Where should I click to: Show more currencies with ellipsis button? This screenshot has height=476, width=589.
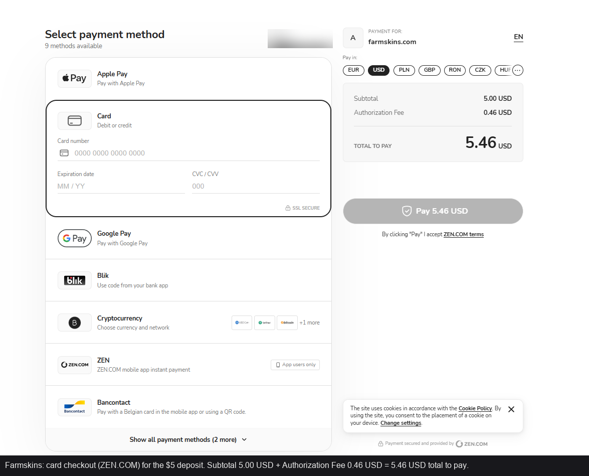(518, 70)
